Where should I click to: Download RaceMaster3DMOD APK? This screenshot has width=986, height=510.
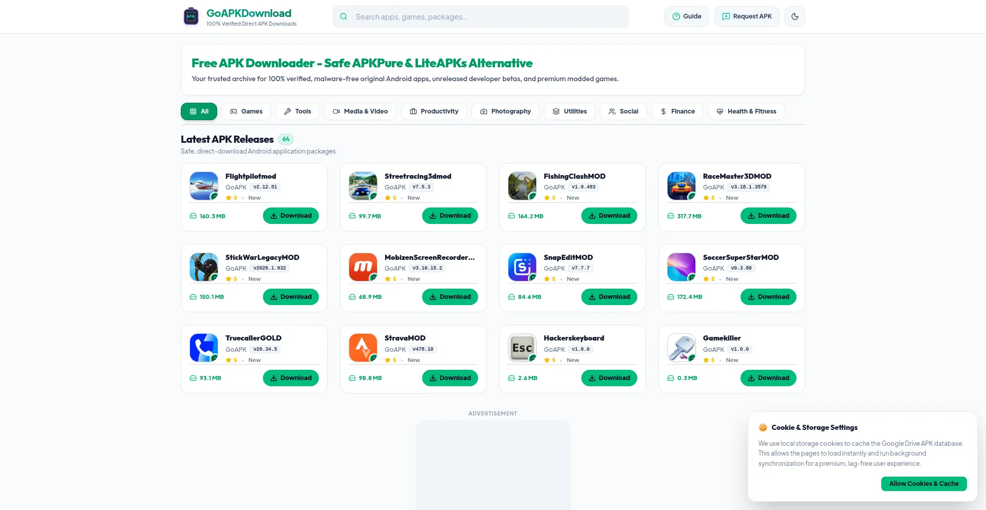click(x=768, y=216)
